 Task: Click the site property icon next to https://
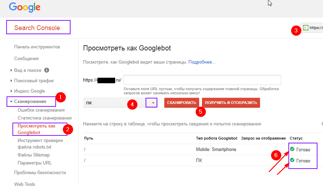point(306,28)
